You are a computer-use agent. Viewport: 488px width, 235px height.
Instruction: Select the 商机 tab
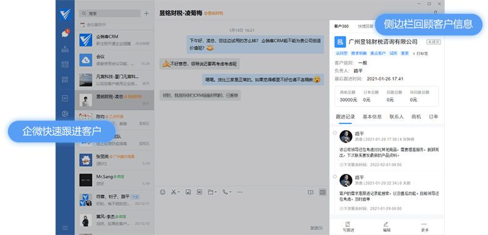pyautogui.click(x=416, y=117)
